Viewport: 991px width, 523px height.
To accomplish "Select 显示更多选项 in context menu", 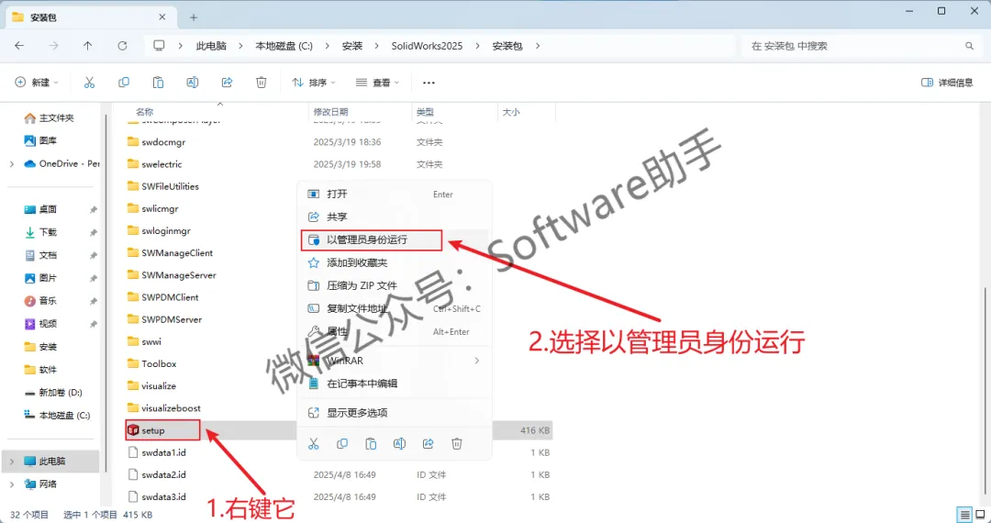I will [395, 413].
